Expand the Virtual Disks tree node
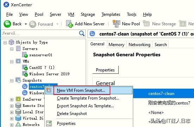This screenshot has height=127, width=194. coord(12,119)
